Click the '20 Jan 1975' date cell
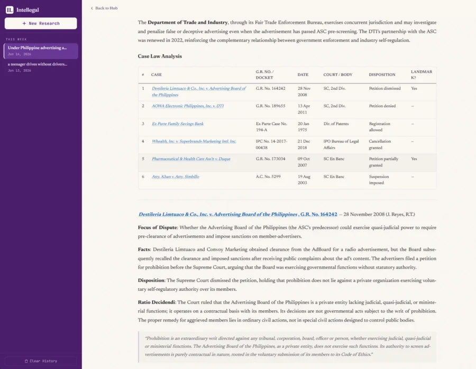This screenshot has height=369, width=476. pos(303,127)
